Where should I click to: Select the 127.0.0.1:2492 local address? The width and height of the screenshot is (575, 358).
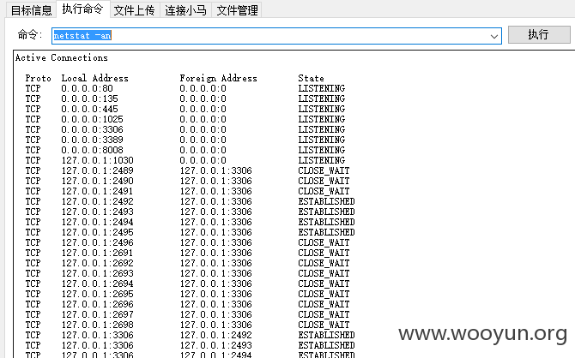click(97, 201)
